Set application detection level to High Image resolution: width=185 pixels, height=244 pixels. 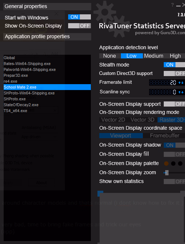(x=175, y=56)
